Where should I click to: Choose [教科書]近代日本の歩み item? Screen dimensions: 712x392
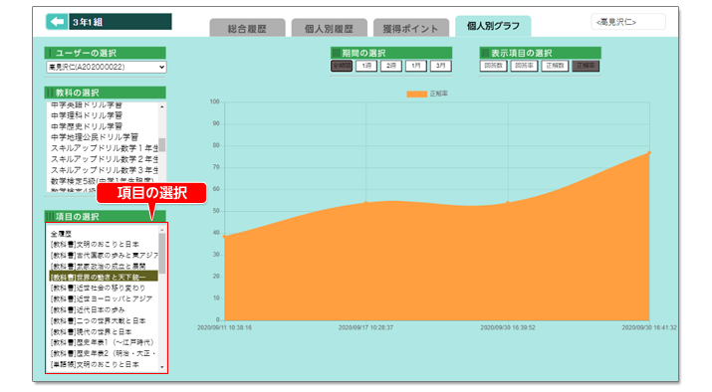[x=88, y=309]
